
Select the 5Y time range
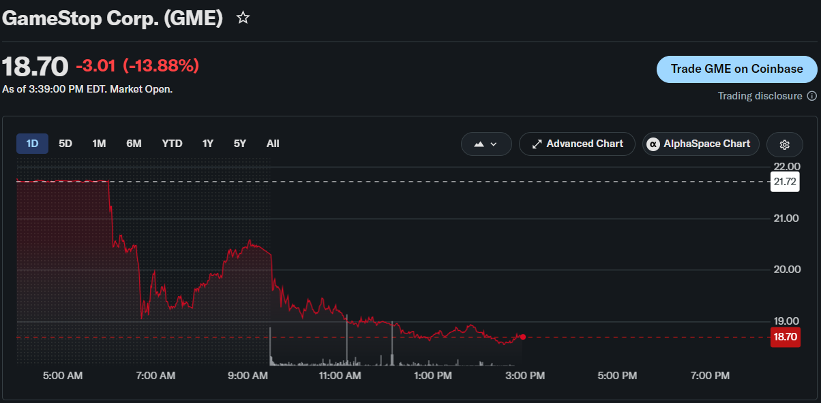[240, 144]
